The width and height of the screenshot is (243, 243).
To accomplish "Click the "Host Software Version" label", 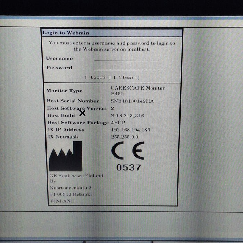I will coord(77,108).
